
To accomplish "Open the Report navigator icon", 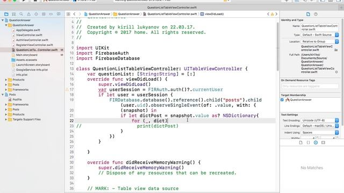I will (x=59, y=14).
